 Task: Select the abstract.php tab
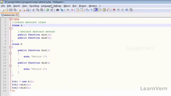click(x=9, y=15)
